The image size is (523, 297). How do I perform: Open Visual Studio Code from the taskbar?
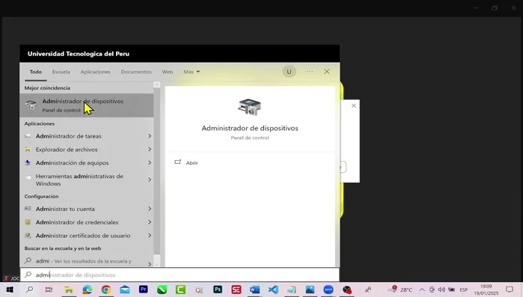point(273,290)
